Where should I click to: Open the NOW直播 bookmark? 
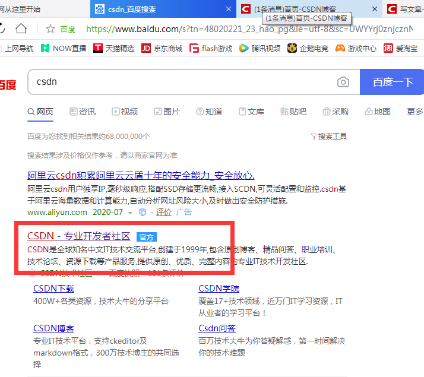click(64, 48)
